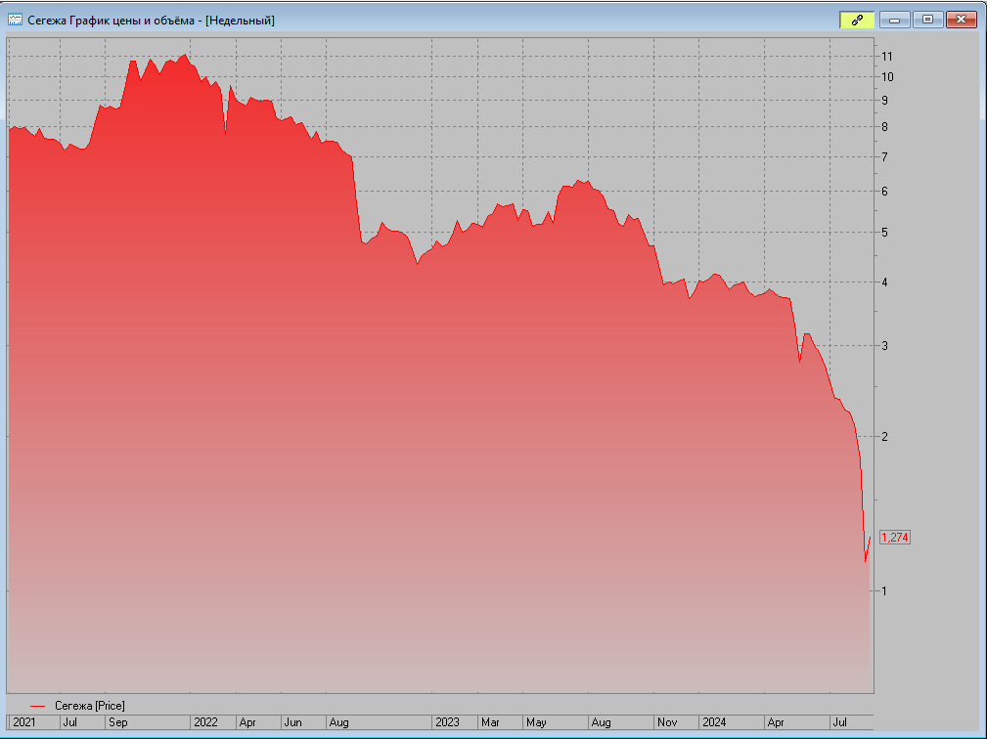The width and height of the screenshot is (987, 739).
Task: Click the Jul 2021 time axis label
Action: point(69,722)
